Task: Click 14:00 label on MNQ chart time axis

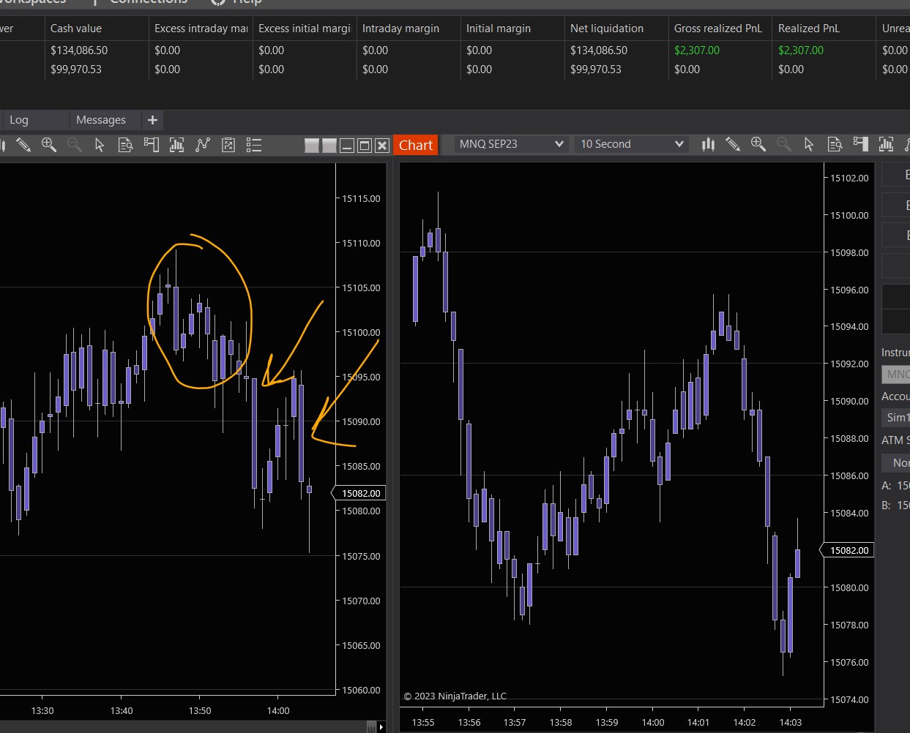Action: click(x=653, y=723)
